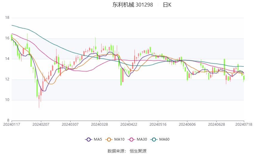Select the 日K period label
Viewport: 254px width, 154px height.
coord(167,5)
